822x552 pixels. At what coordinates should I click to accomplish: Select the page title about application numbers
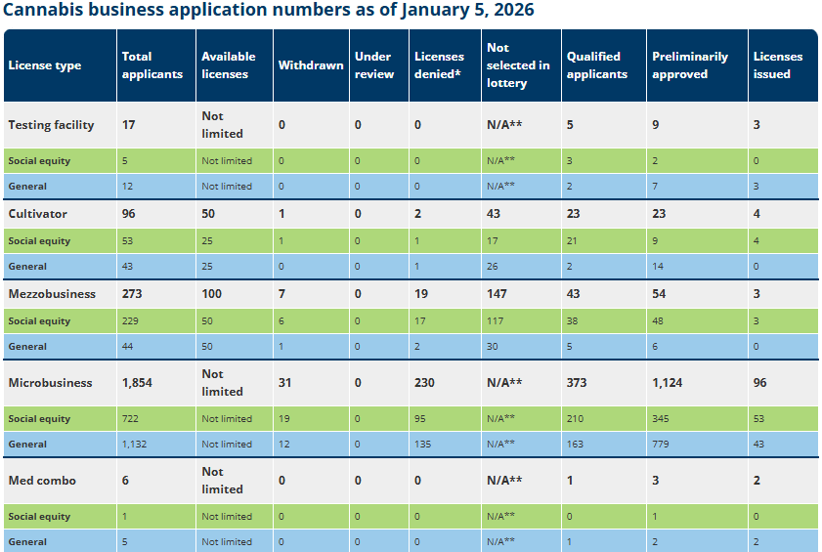(x=269, y=10)
